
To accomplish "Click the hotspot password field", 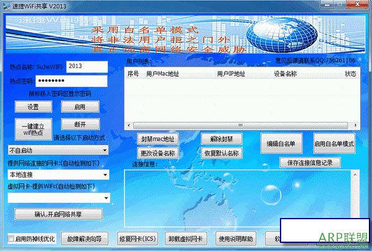I will (x=72, y=81).
